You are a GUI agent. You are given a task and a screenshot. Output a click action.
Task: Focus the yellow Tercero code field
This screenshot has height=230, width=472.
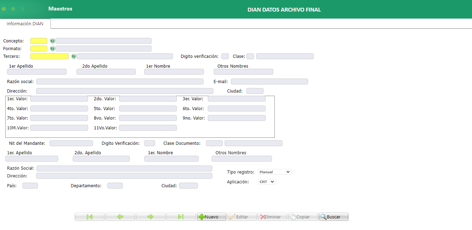coord(49,56)
